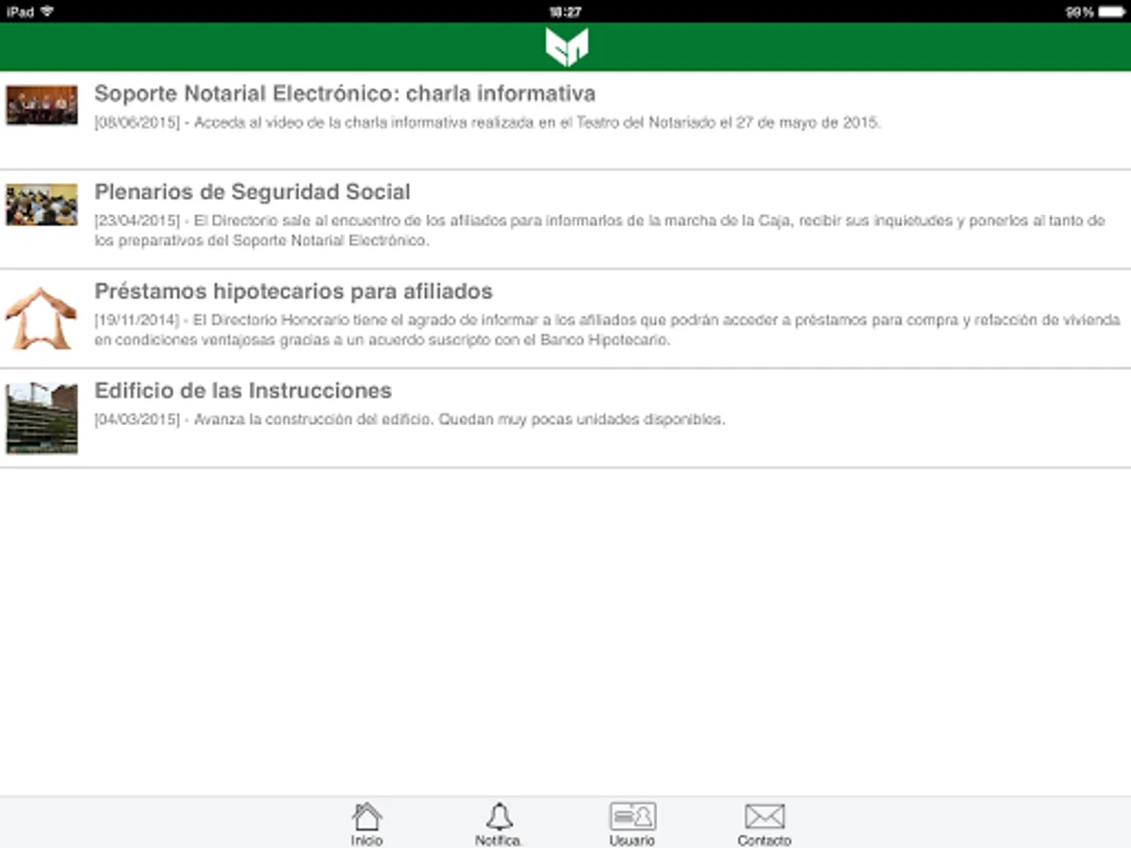This screenshot has height=848, width=1131.
Task: Select the description dated 23/04/2015
Action: click(x=599, y=231)
